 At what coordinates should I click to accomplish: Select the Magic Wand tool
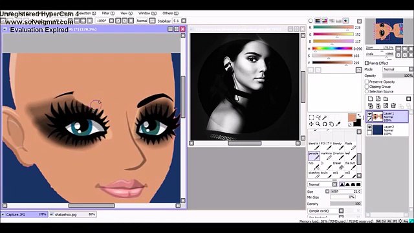pos(325,118)
